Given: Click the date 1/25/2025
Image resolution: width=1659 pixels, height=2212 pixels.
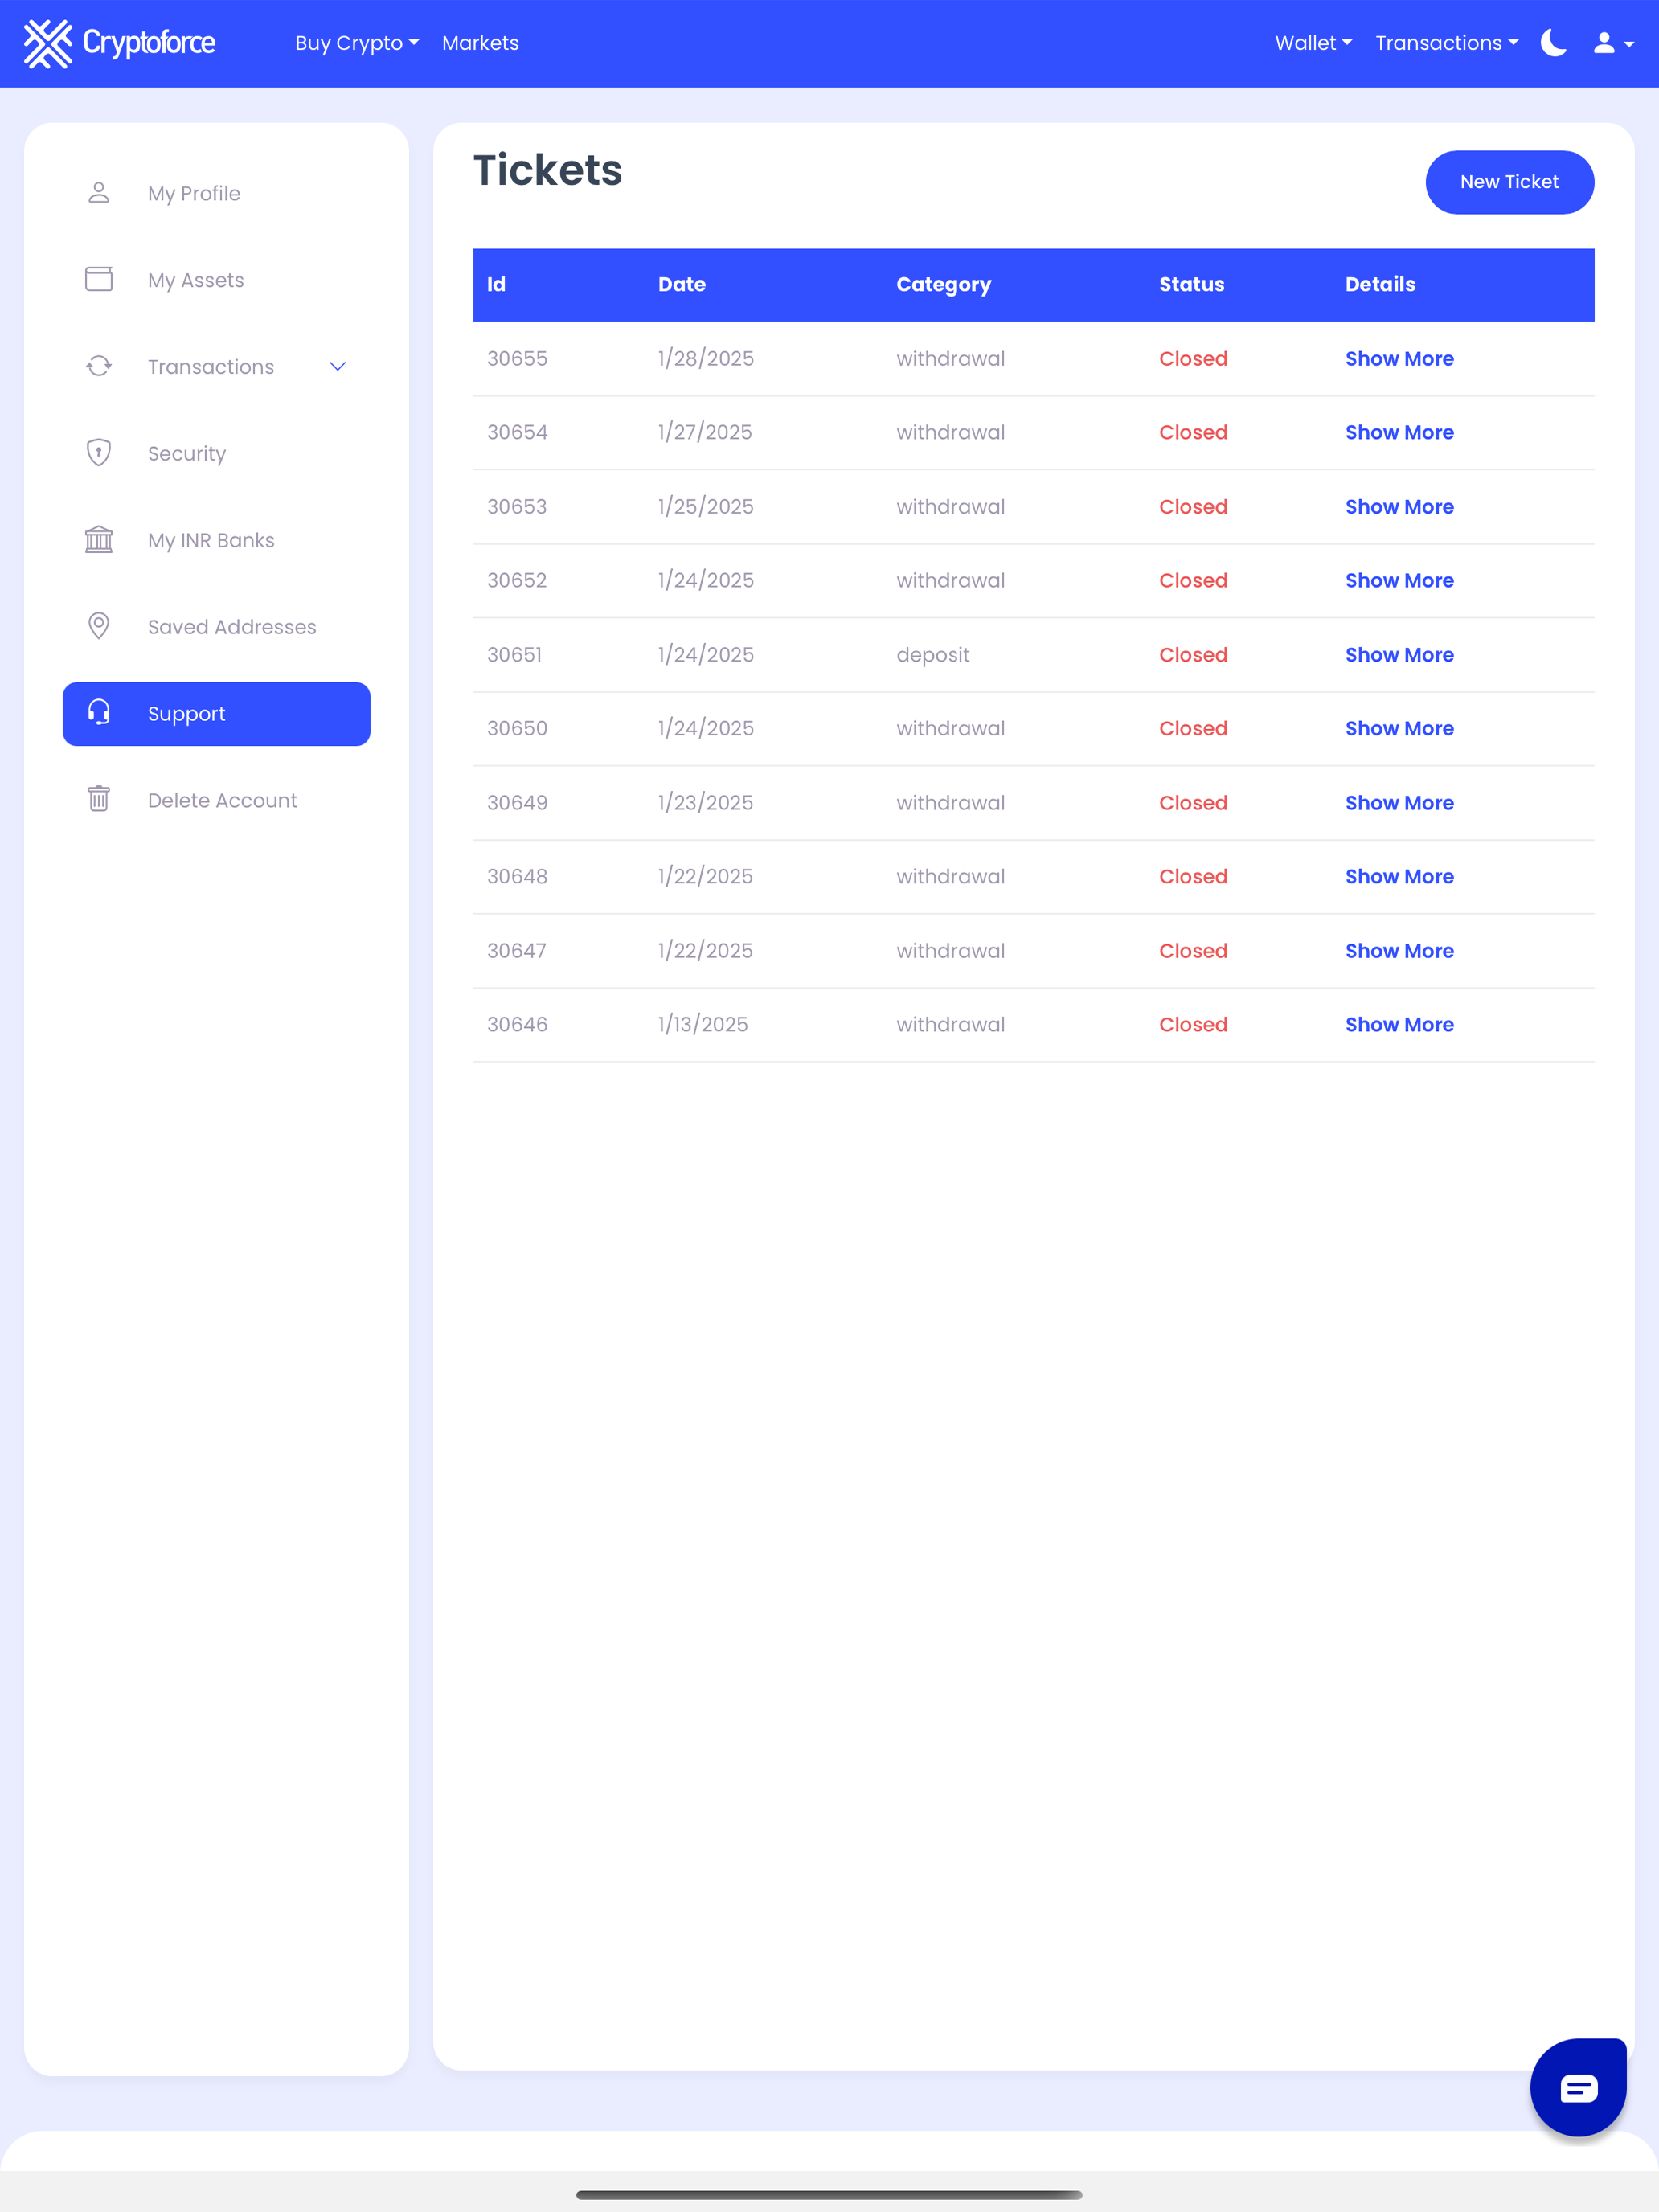Looking at the screenshot, I should pos(706,507).
